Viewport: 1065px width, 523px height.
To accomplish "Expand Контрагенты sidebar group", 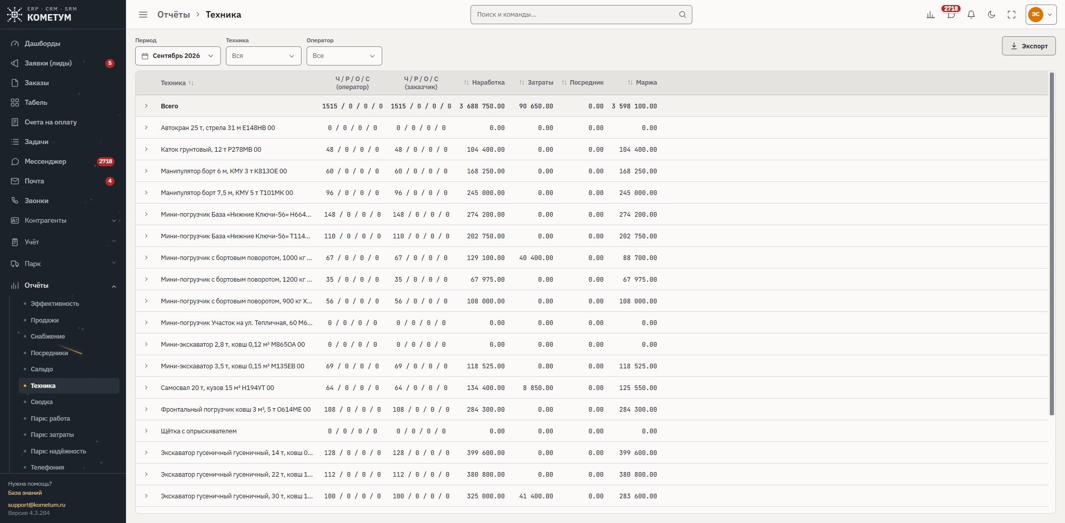I will tap(63, 220).
